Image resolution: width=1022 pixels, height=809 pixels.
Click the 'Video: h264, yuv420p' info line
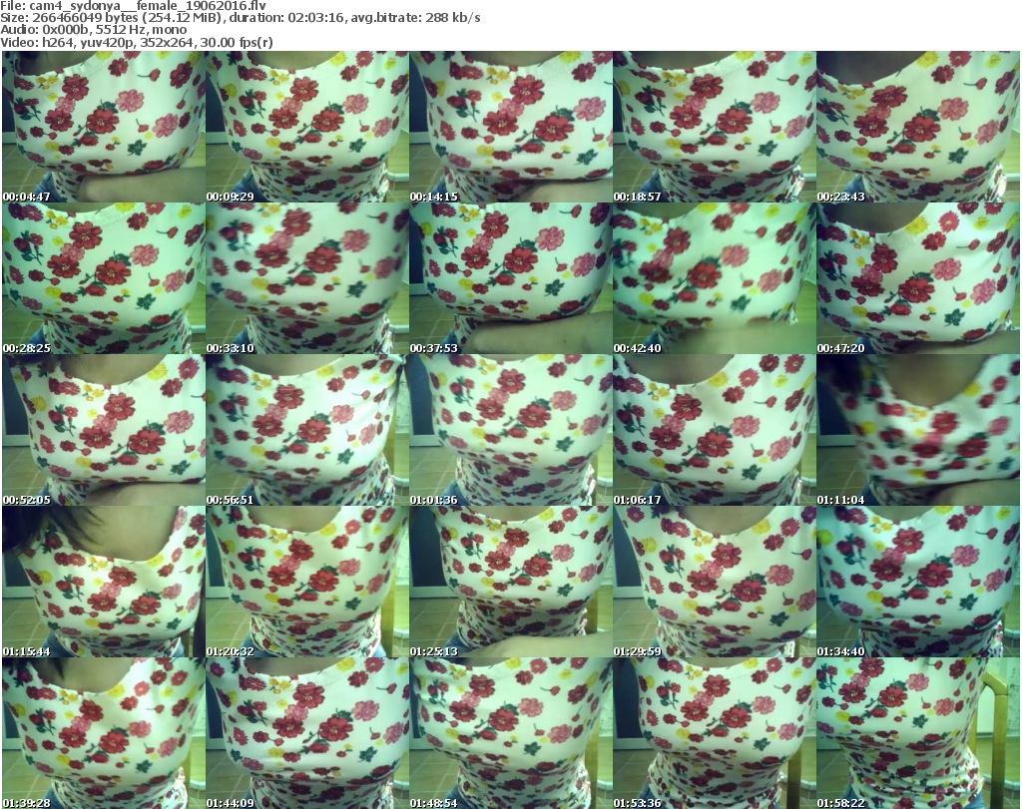[136, 42]
